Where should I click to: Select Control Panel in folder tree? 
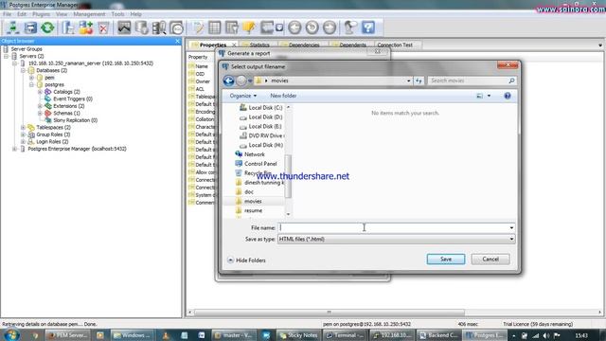point(260,164)
